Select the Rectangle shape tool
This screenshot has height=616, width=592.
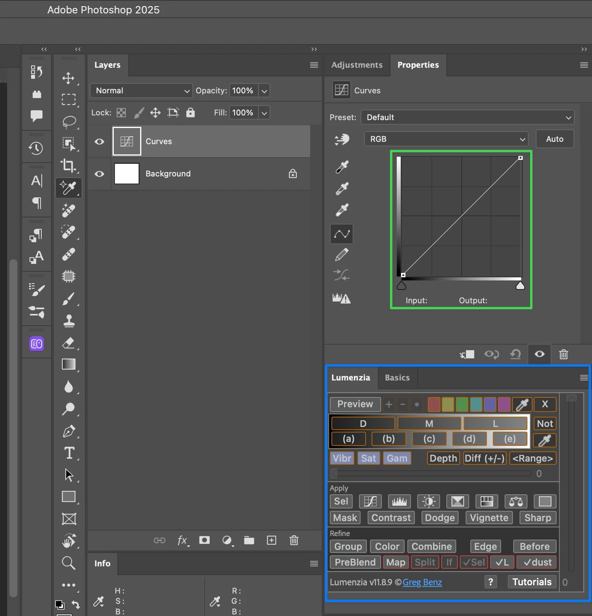[68, 497]
